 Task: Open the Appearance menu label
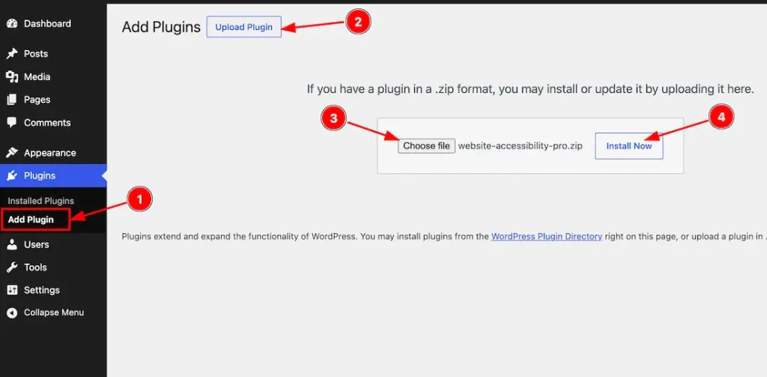(x=50, y=153)
